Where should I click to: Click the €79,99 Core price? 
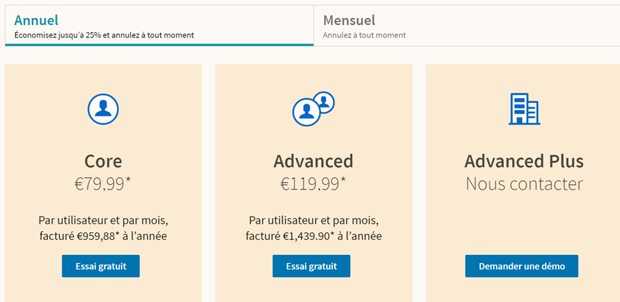coord(103,184)
